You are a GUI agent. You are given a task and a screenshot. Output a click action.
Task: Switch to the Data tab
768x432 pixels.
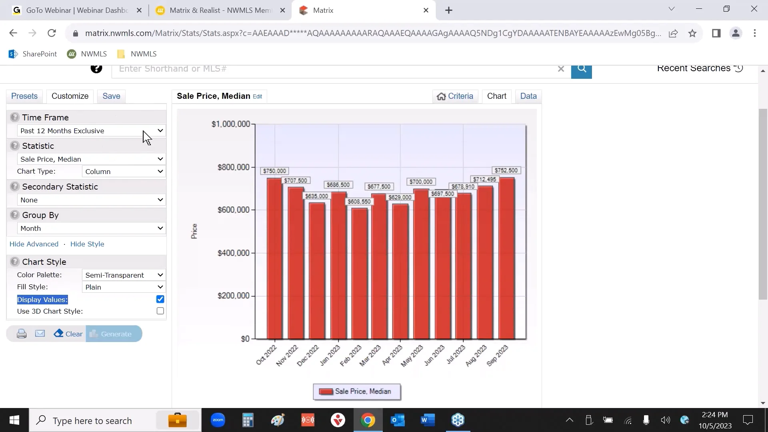(528, 96)
